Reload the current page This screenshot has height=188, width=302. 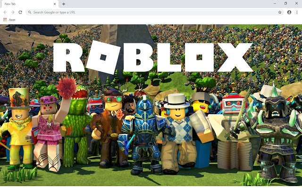point(20,12)
